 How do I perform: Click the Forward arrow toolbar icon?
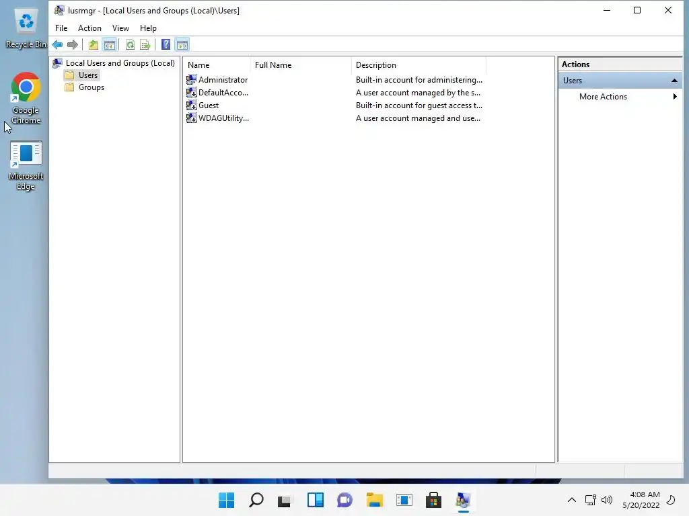pyautogui.click(x=73, y=44)
